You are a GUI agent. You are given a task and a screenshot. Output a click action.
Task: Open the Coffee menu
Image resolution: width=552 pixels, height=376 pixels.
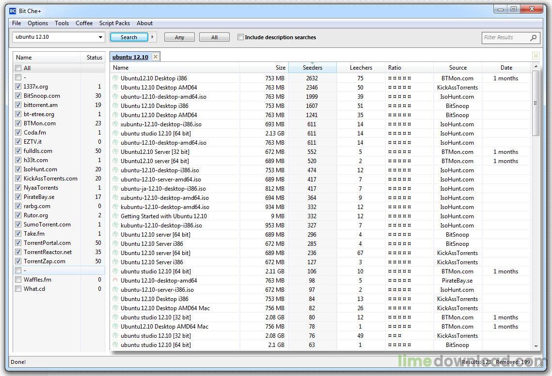pos(84,23)
